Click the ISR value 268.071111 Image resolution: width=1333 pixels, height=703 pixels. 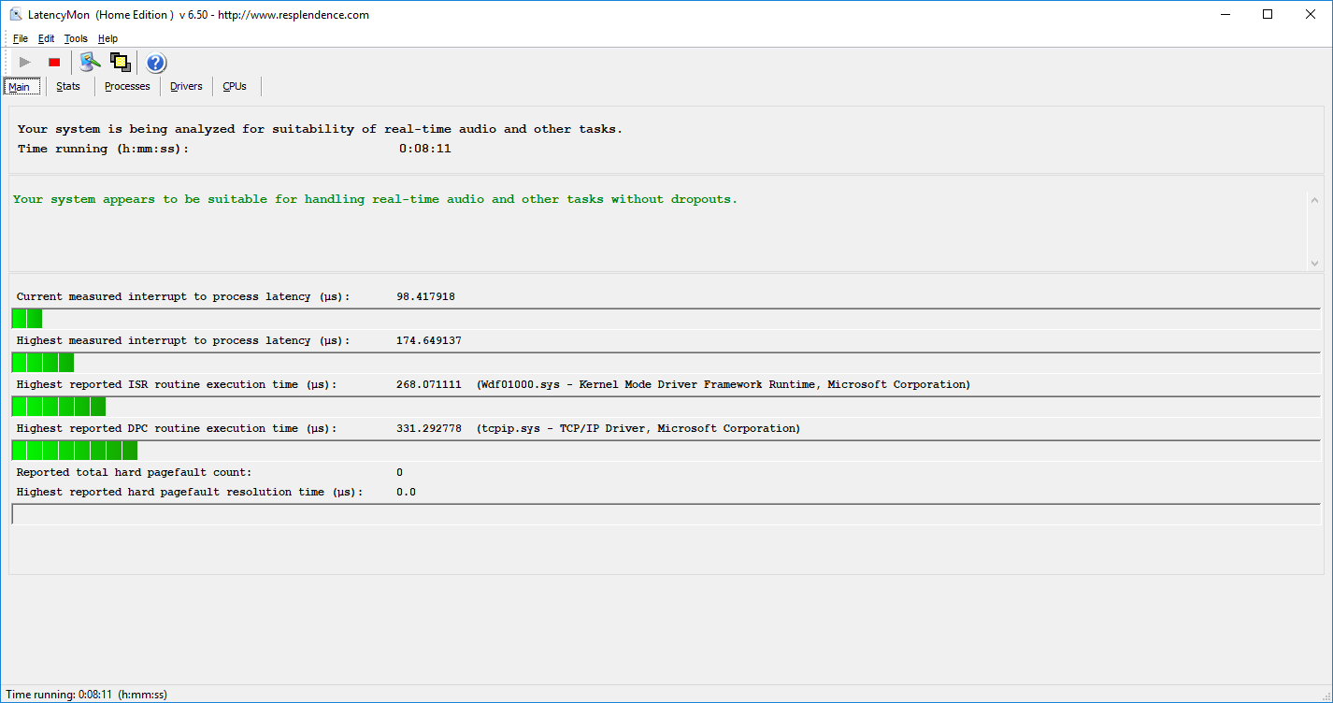429,384
